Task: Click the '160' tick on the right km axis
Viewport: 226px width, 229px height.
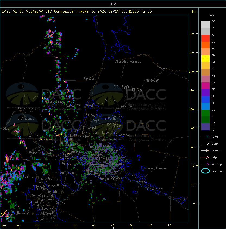Action: click(191, 53)
